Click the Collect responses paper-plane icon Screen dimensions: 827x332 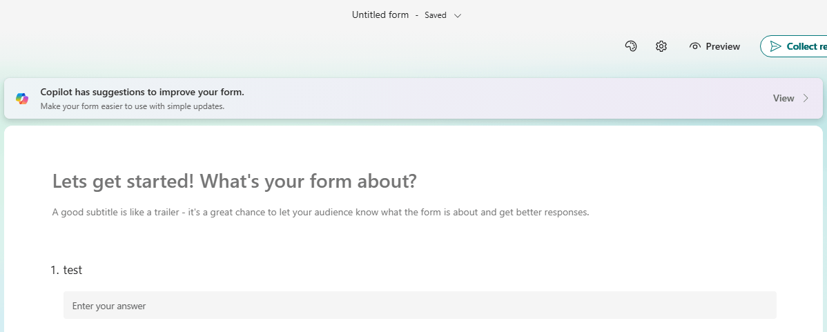point(776,46)
